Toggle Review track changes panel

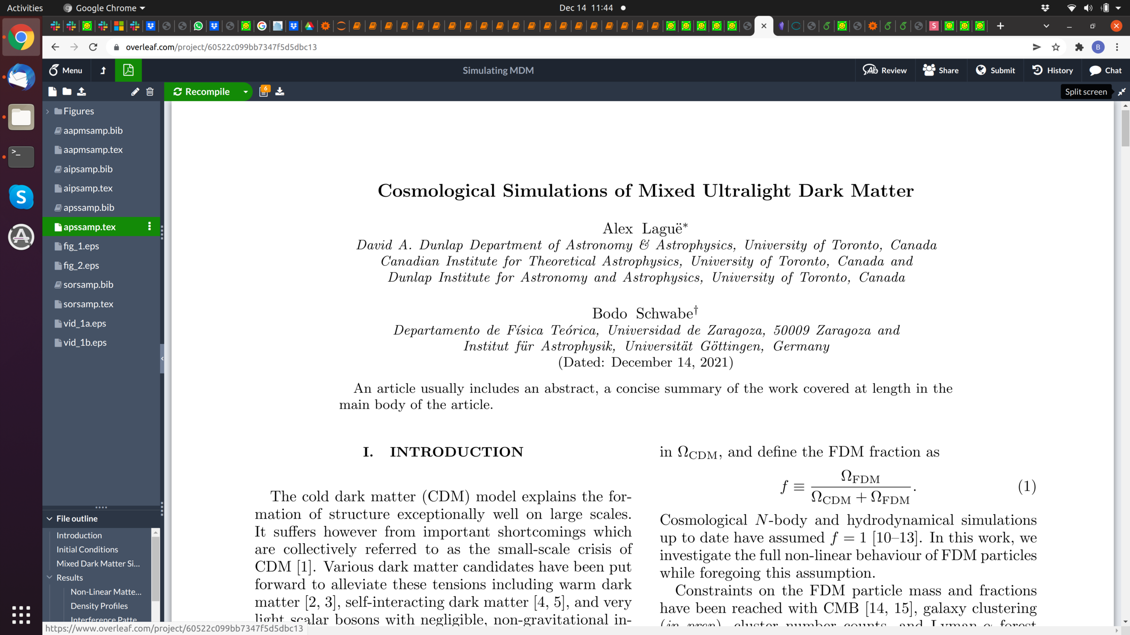885,71
